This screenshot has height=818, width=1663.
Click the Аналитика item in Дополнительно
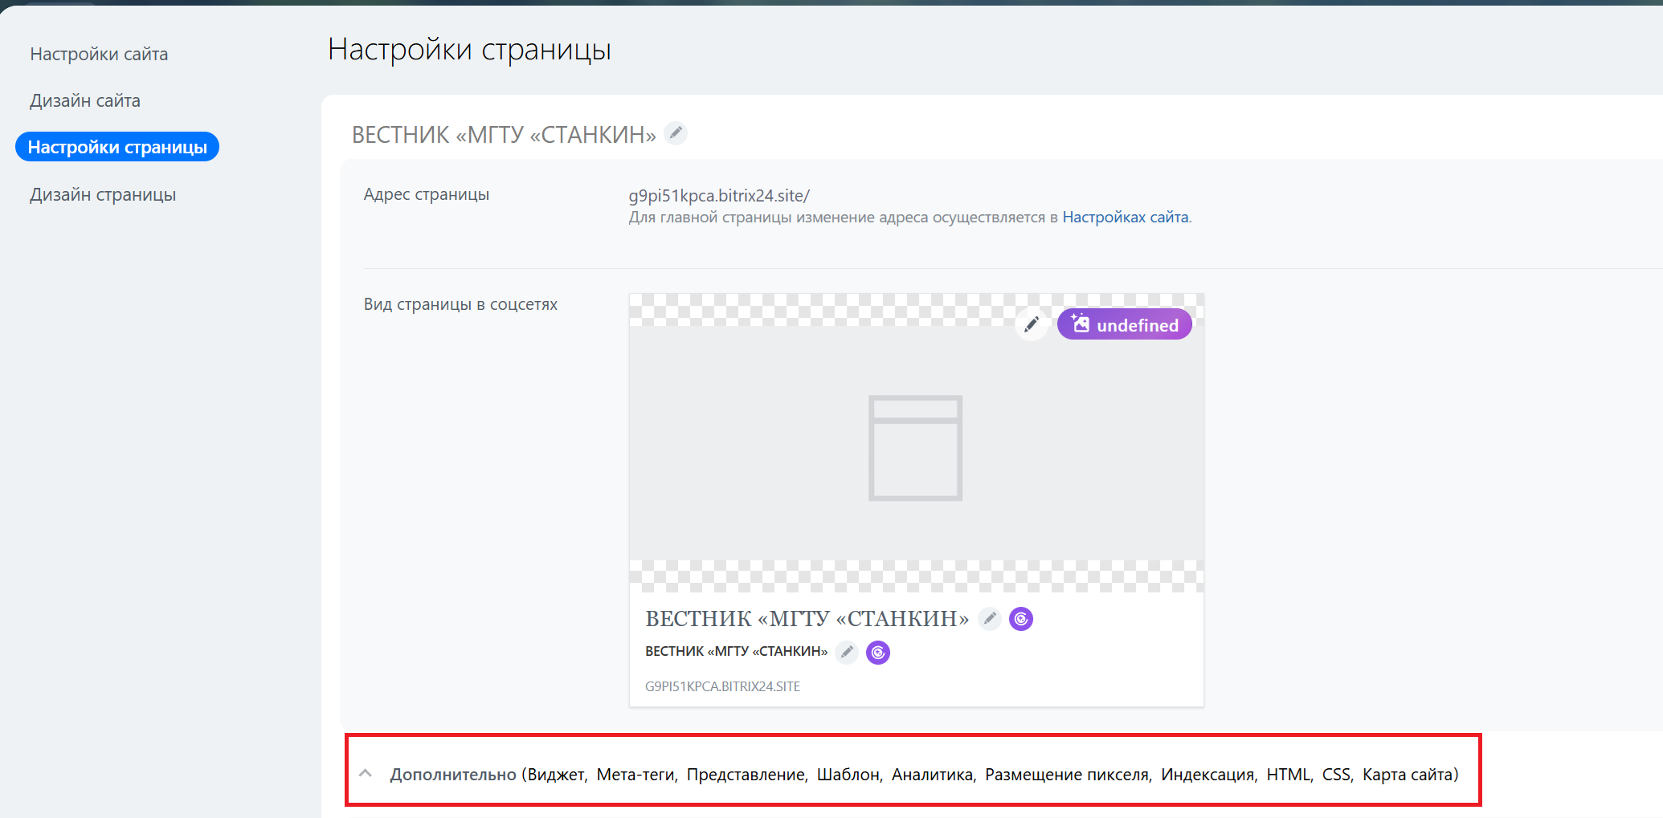click(932, 775)
